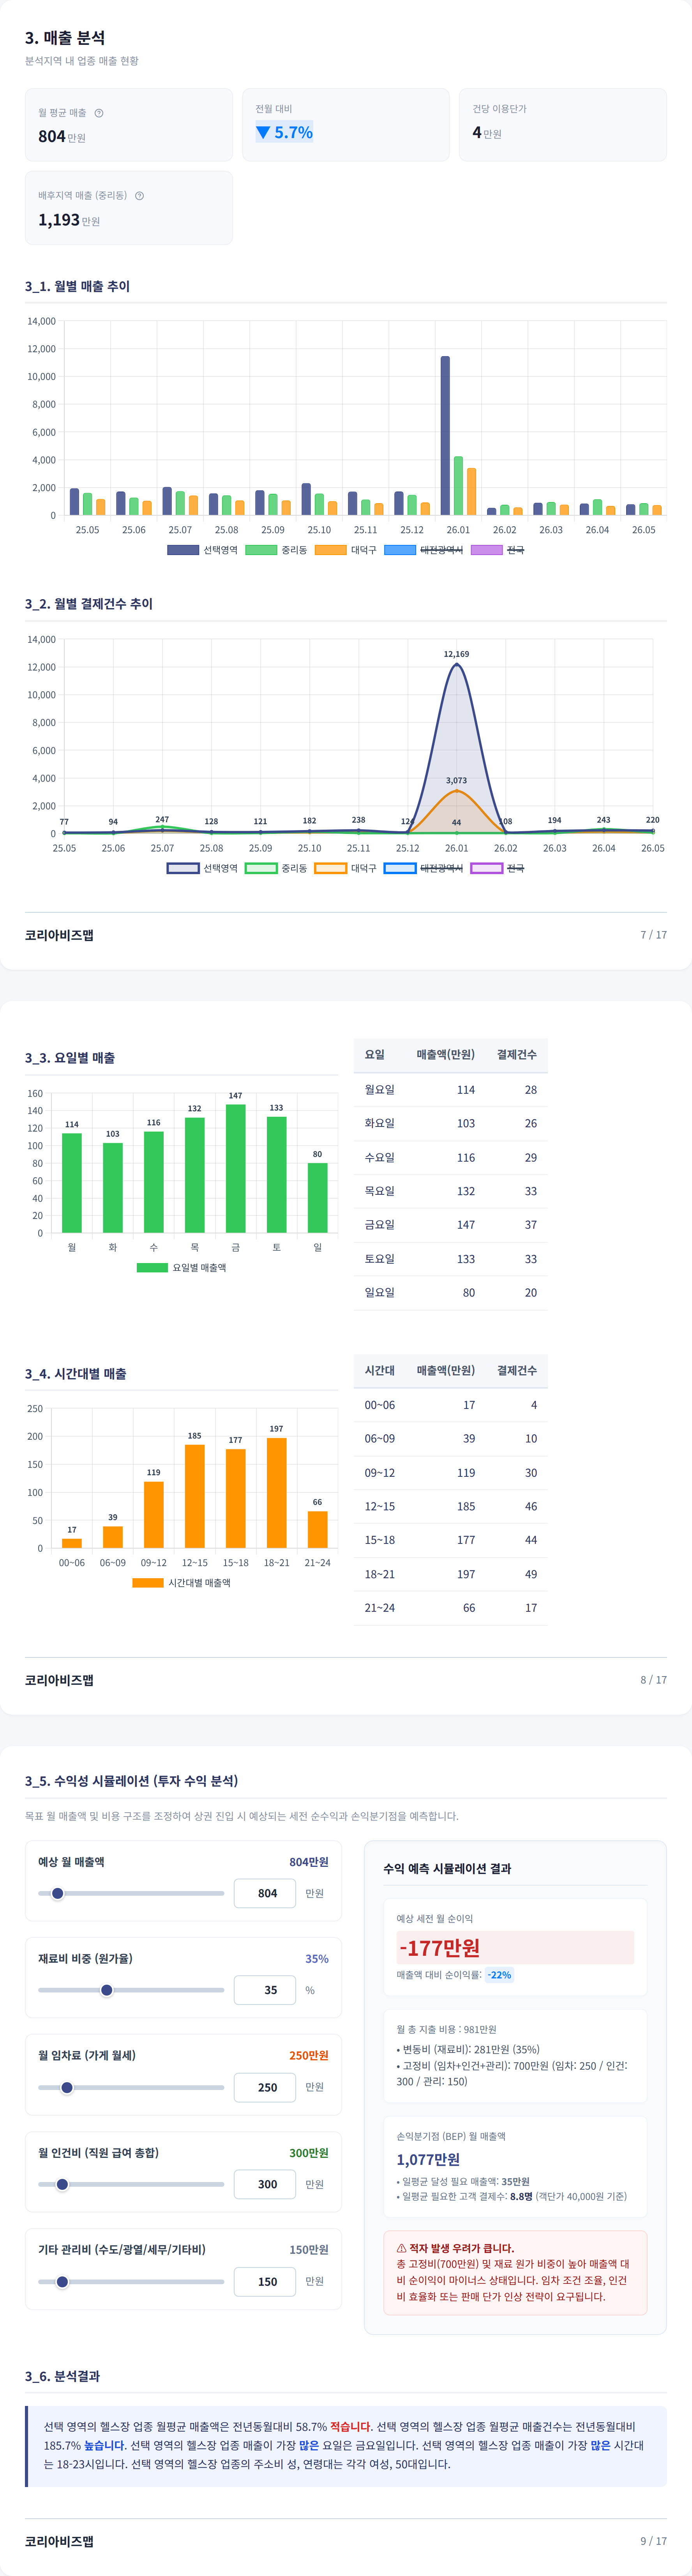Click the warning icon in 적자 발생 우려 notice
Image resolution: width=692 pixels, height=2576 pixels.
tap(401, 2248)
